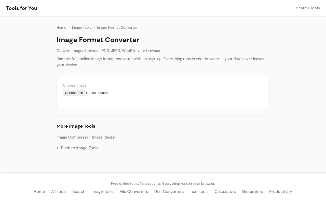The height and width of the screenshot is (203, 326).
Task: Go to Home via breadcrumb
Action: point(61,27)
